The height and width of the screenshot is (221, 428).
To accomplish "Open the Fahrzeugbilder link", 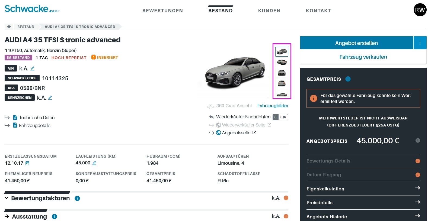I will point(273,106).
